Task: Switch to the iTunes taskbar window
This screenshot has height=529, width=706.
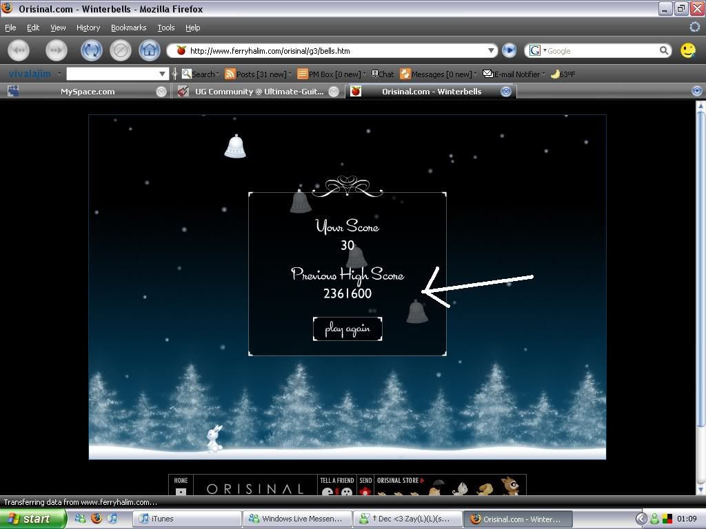Action: coord(188,519)
